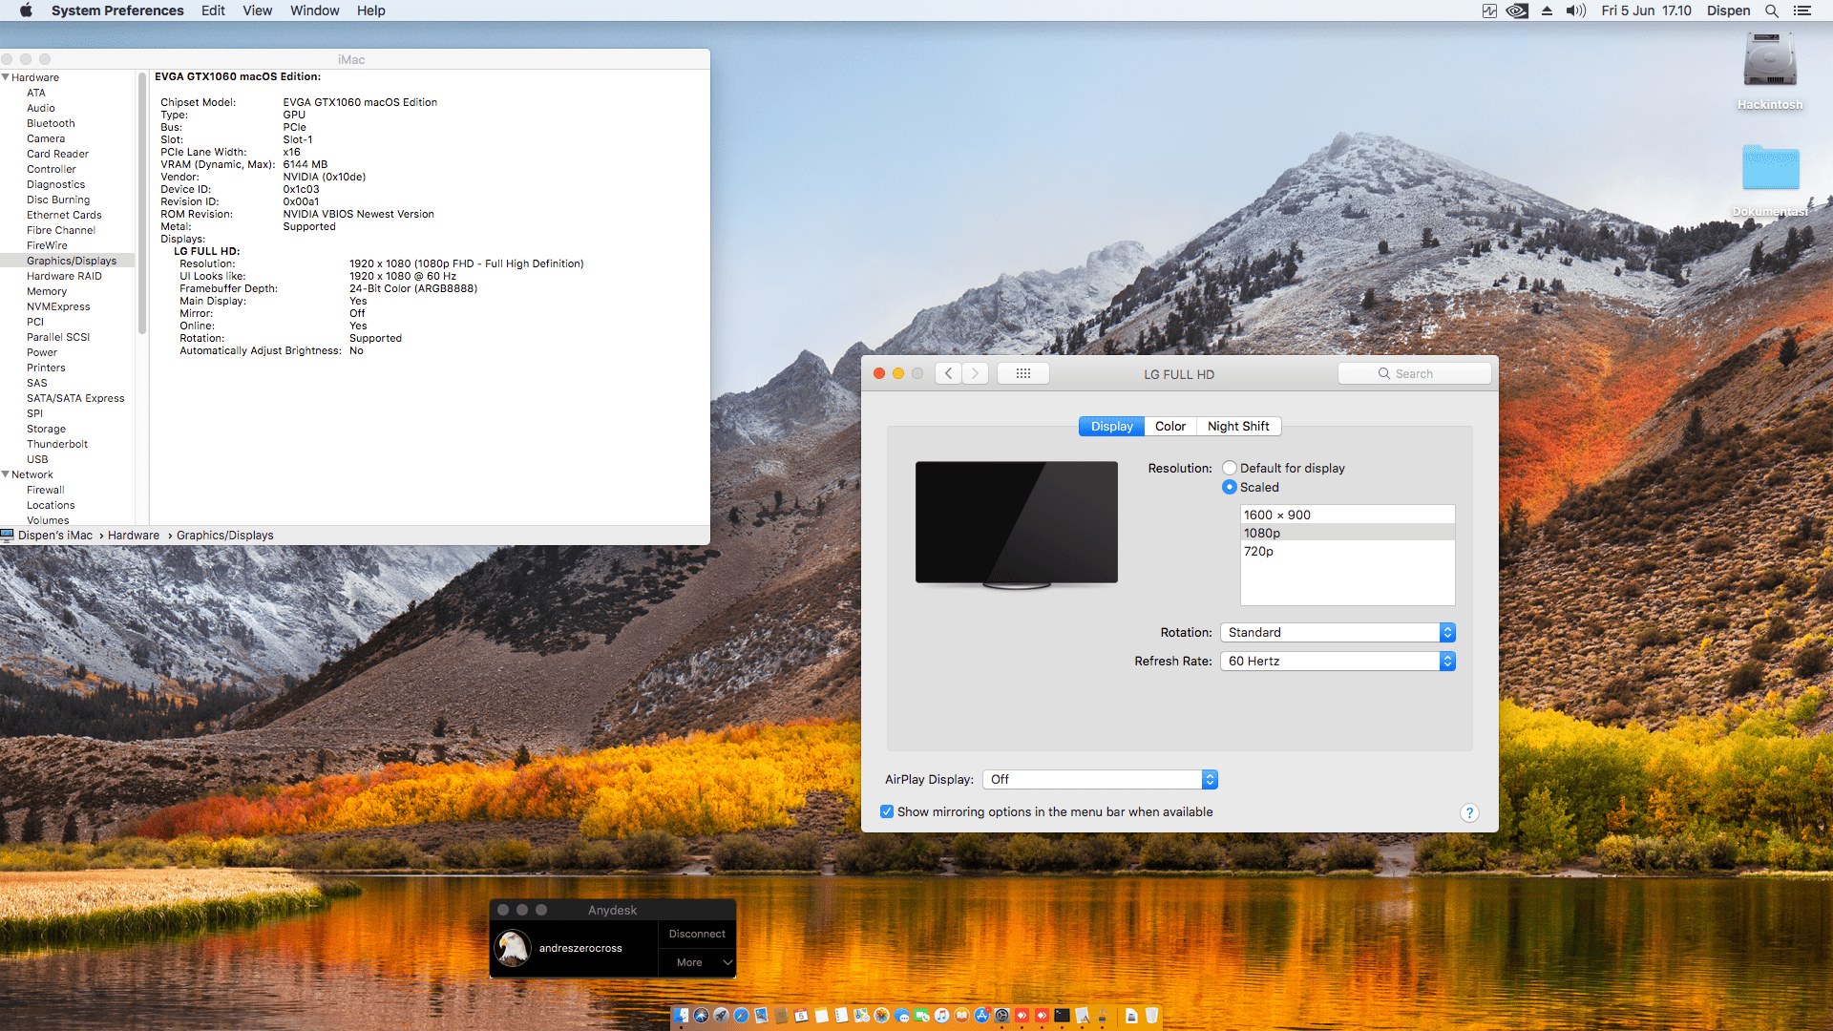Image resolution: width=1833 pixels, height=1031 pixels.
Task: Open the Refresh Rate dropdown
Action: click(1337, 661)
